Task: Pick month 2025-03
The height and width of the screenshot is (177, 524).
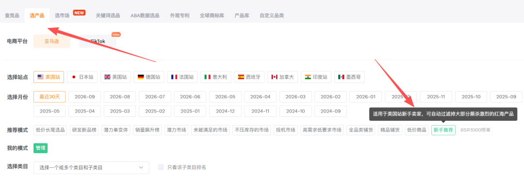Action: [120, 111]
